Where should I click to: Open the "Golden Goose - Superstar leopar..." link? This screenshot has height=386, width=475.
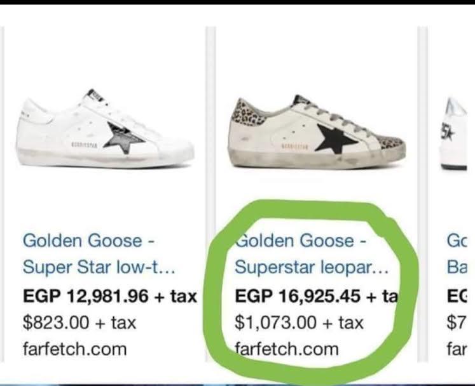pyautogui.click(x=312, y=254)
